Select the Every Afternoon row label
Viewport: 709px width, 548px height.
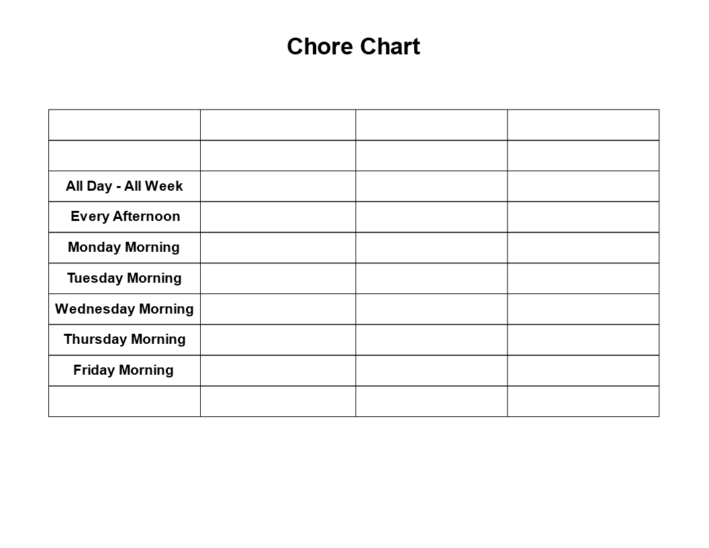124,217
